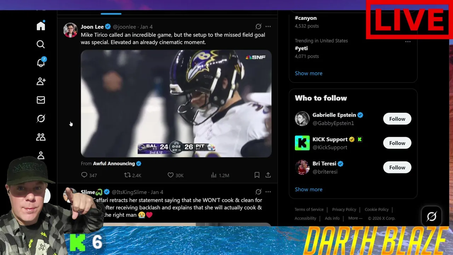This screenshot has height=255, width=453.
Task: Open Messages envelope icon
Action: [x=41, y=100]
